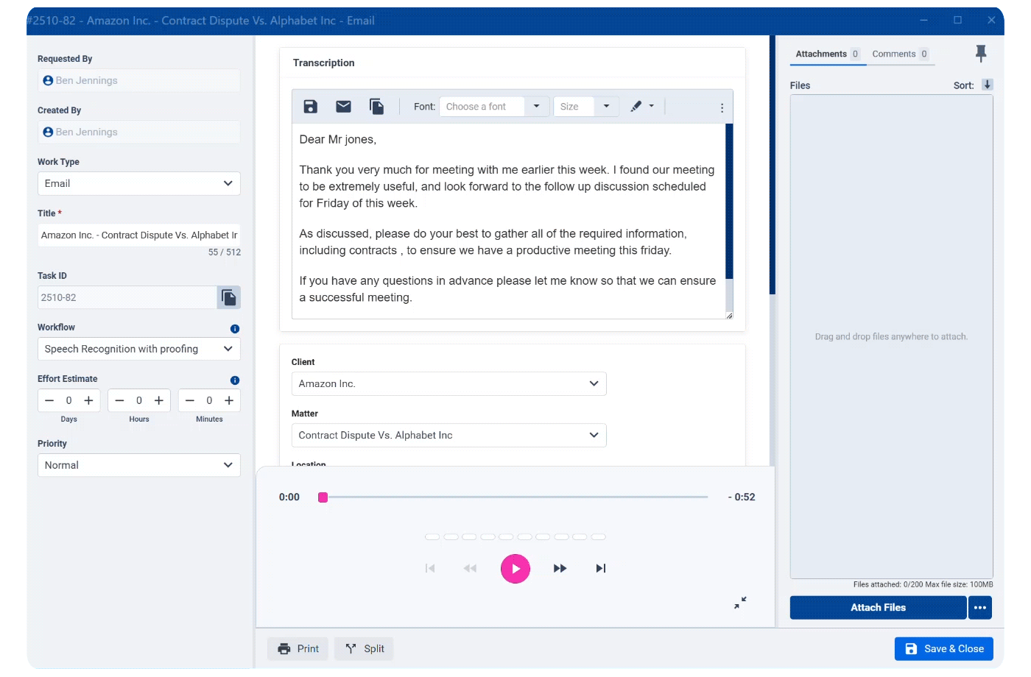Rewind the audio

click(x=470, y=569)
